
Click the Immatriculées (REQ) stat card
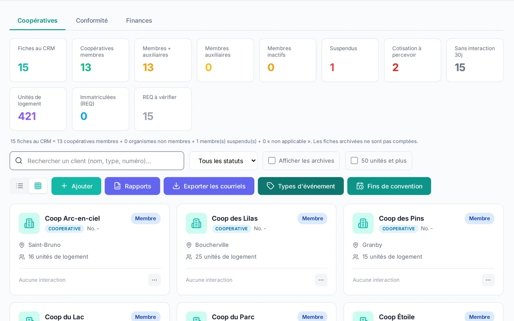tap(101, 109)
